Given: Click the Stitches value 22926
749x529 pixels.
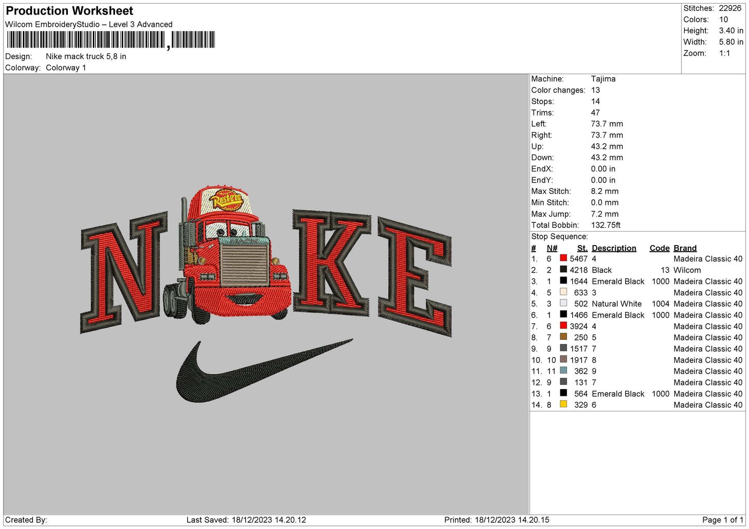Looking at the screenshot, I should tap(730, 8).
